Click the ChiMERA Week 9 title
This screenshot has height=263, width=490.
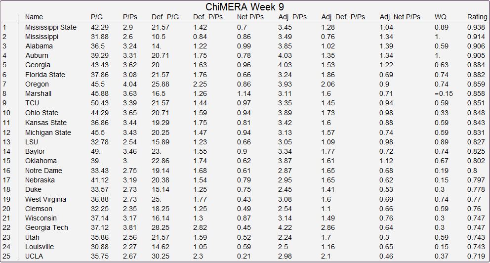click(x=245, y=7)
